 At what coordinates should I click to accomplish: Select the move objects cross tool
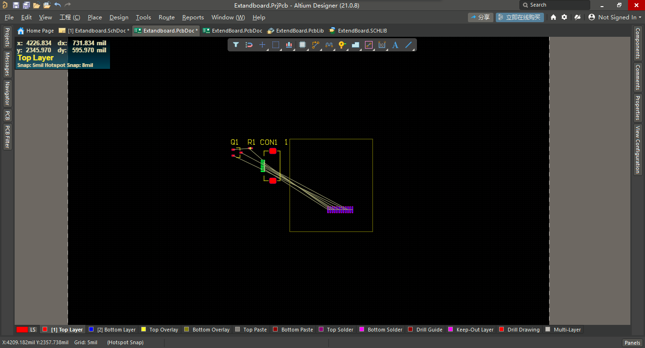pos(263,45)
